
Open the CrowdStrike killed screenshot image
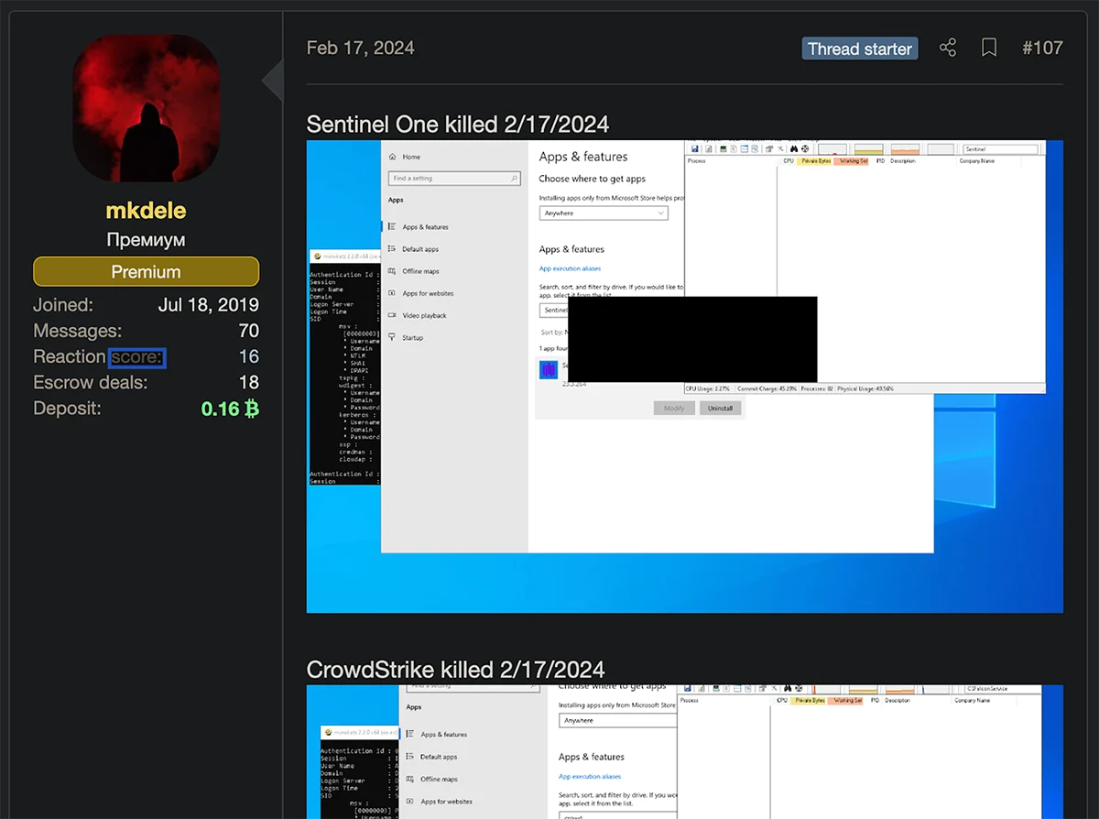tap(684, 751)
